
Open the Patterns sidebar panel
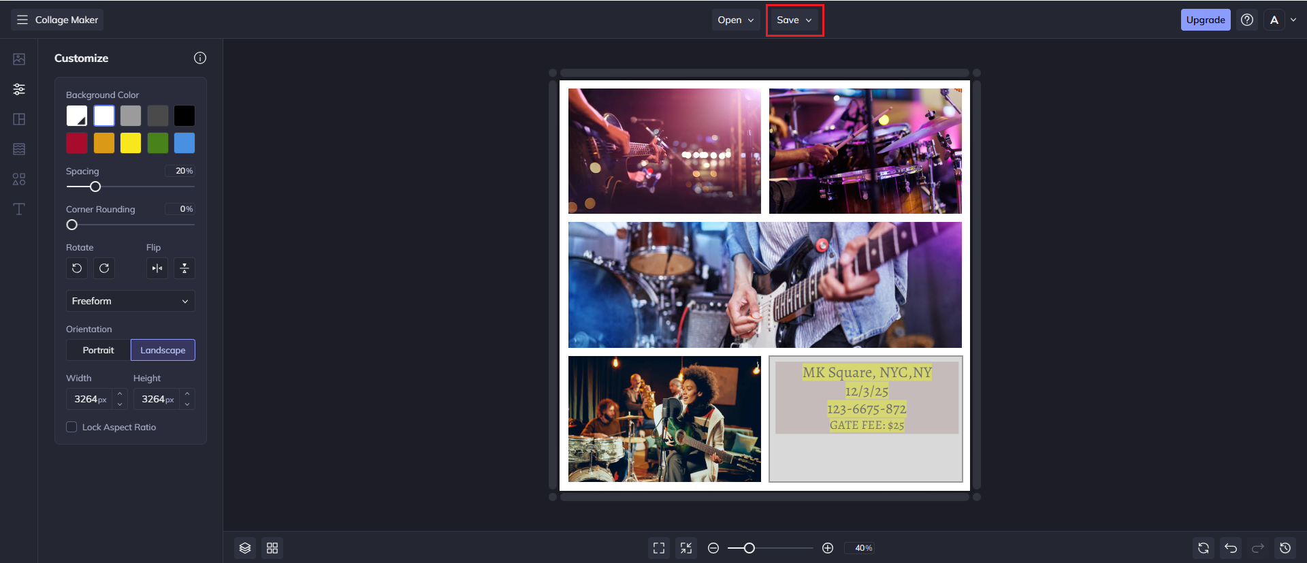coord(19,149)
